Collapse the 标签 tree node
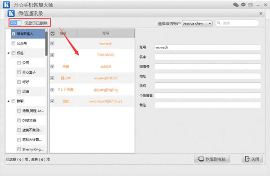Screen dimensions: 270x176 coord(9,53)
